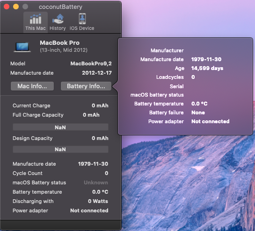Click the (13-inch, Mid 2012) subtitle
The width and height of the screenshot is (255, 231).
64,50
